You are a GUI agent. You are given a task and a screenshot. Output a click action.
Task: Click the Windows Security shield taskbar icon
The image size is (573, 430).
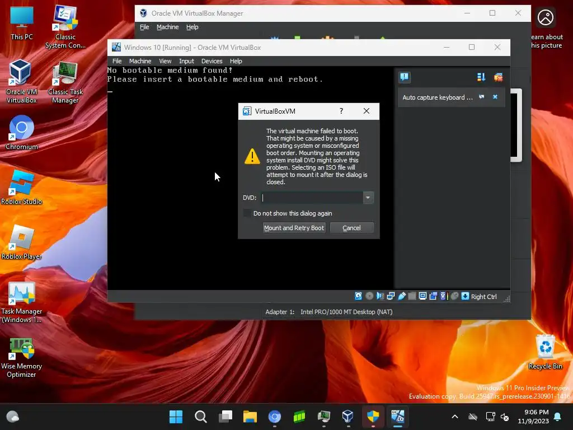[373, 417]
